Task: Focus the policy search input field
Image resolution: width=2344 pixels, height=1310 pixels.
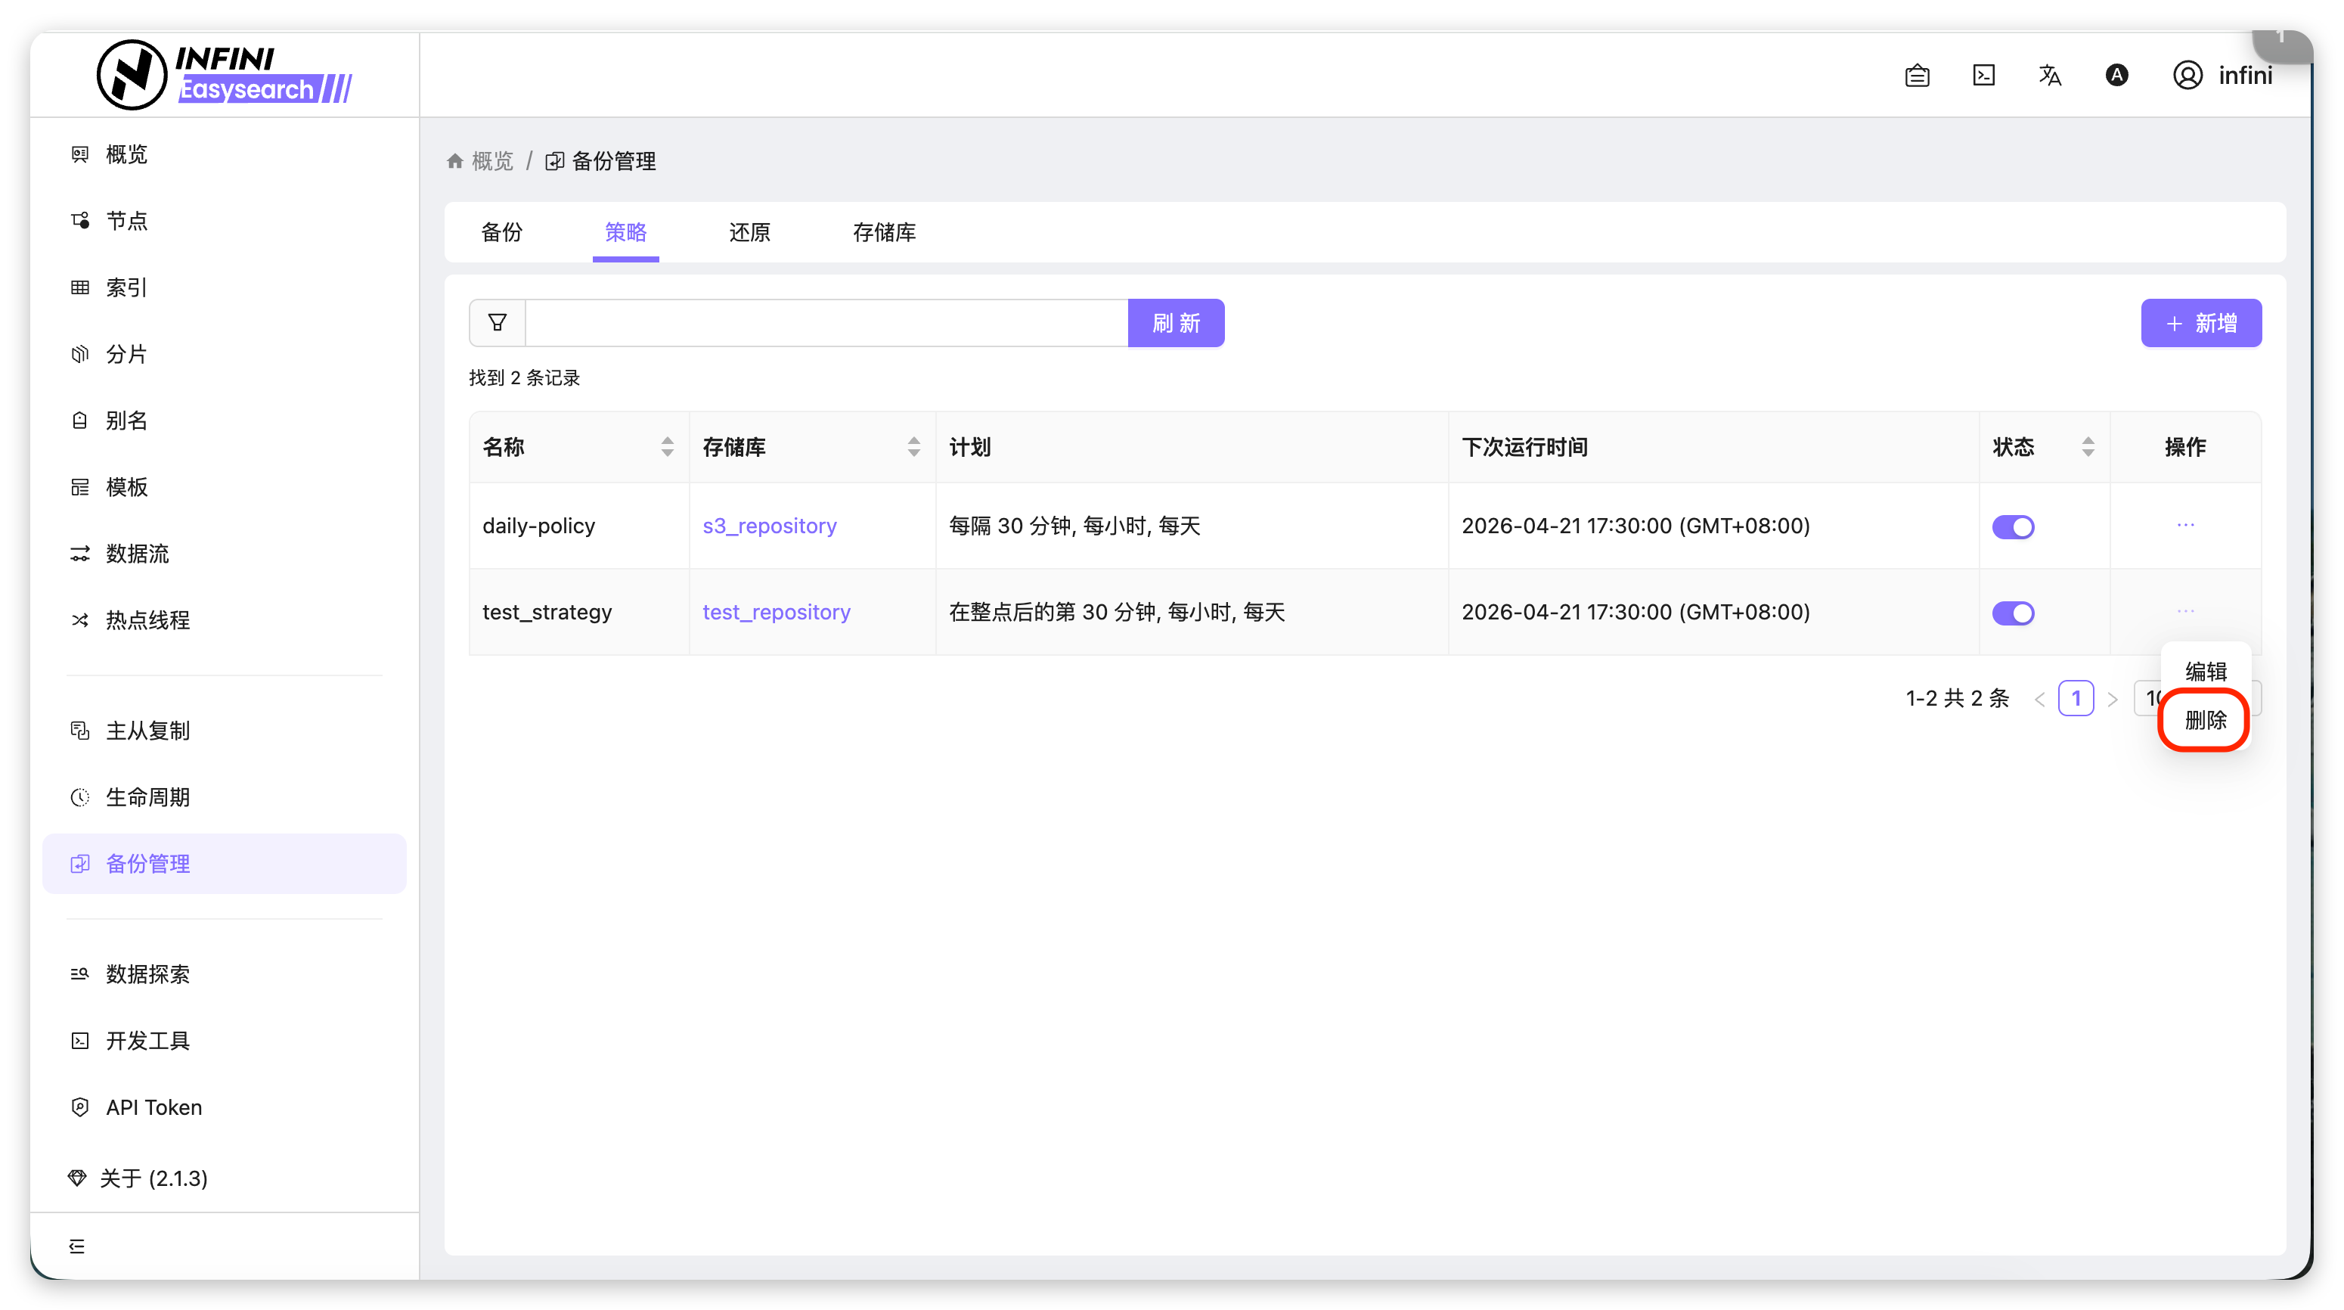Action: 826,322
